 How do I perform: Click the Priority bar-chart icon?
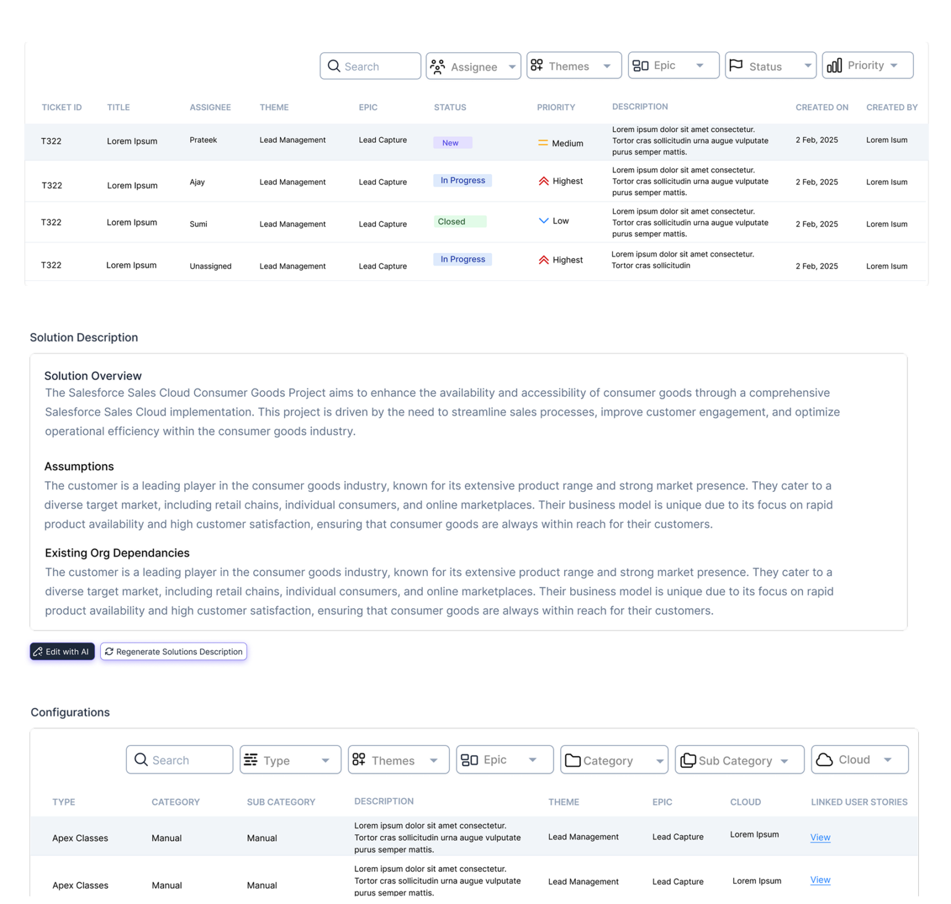coord(835,65)
